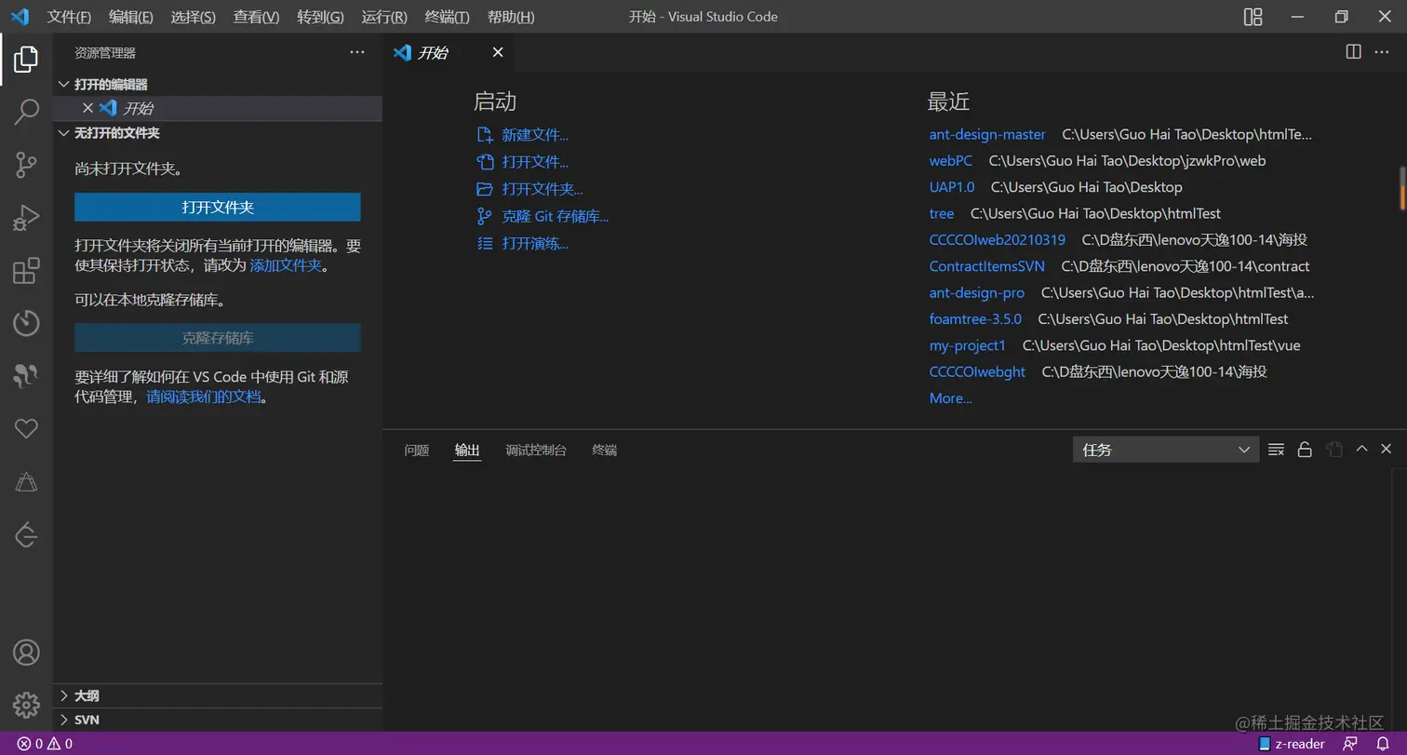Close 开始 in the open editors list
The image size is (1407, 755).
pos(88,108)
